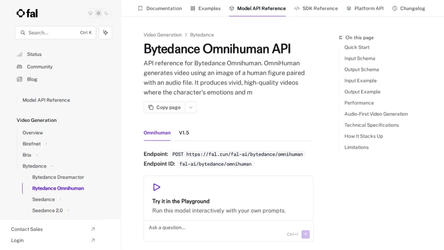Open the Login link

tap(17, 240)
